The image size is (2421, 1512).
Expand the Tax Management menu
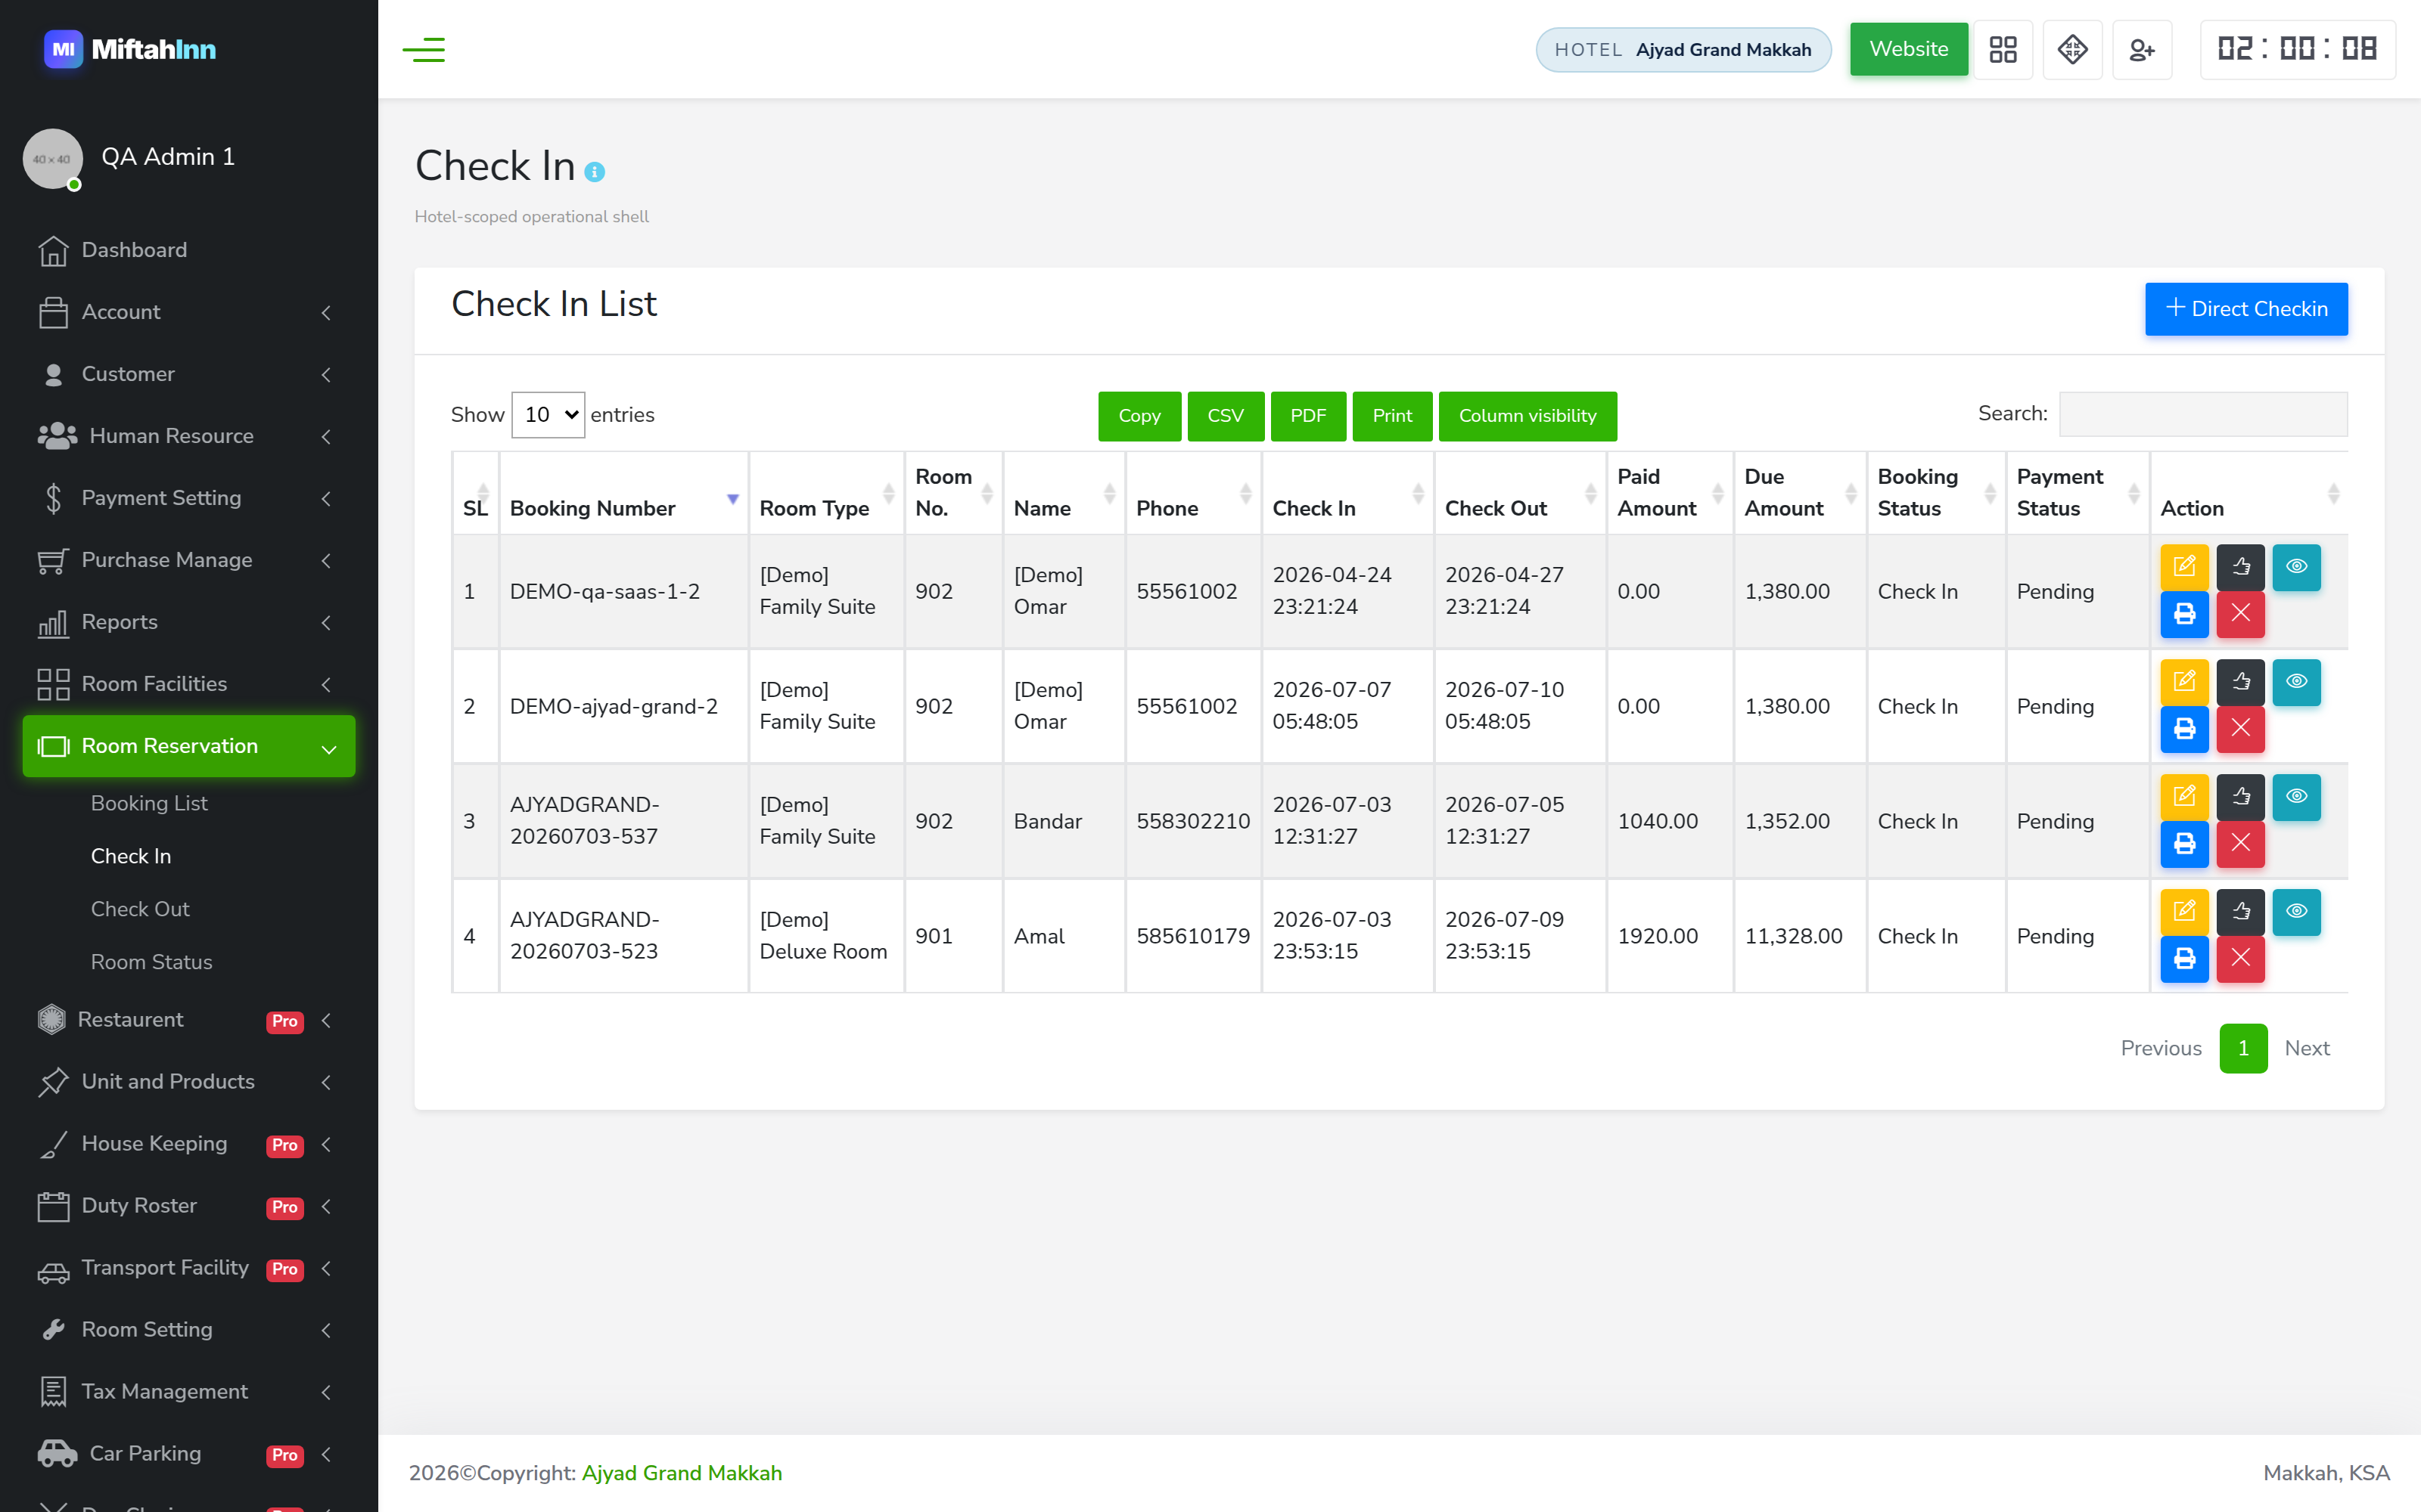(x=189, y=1392)
